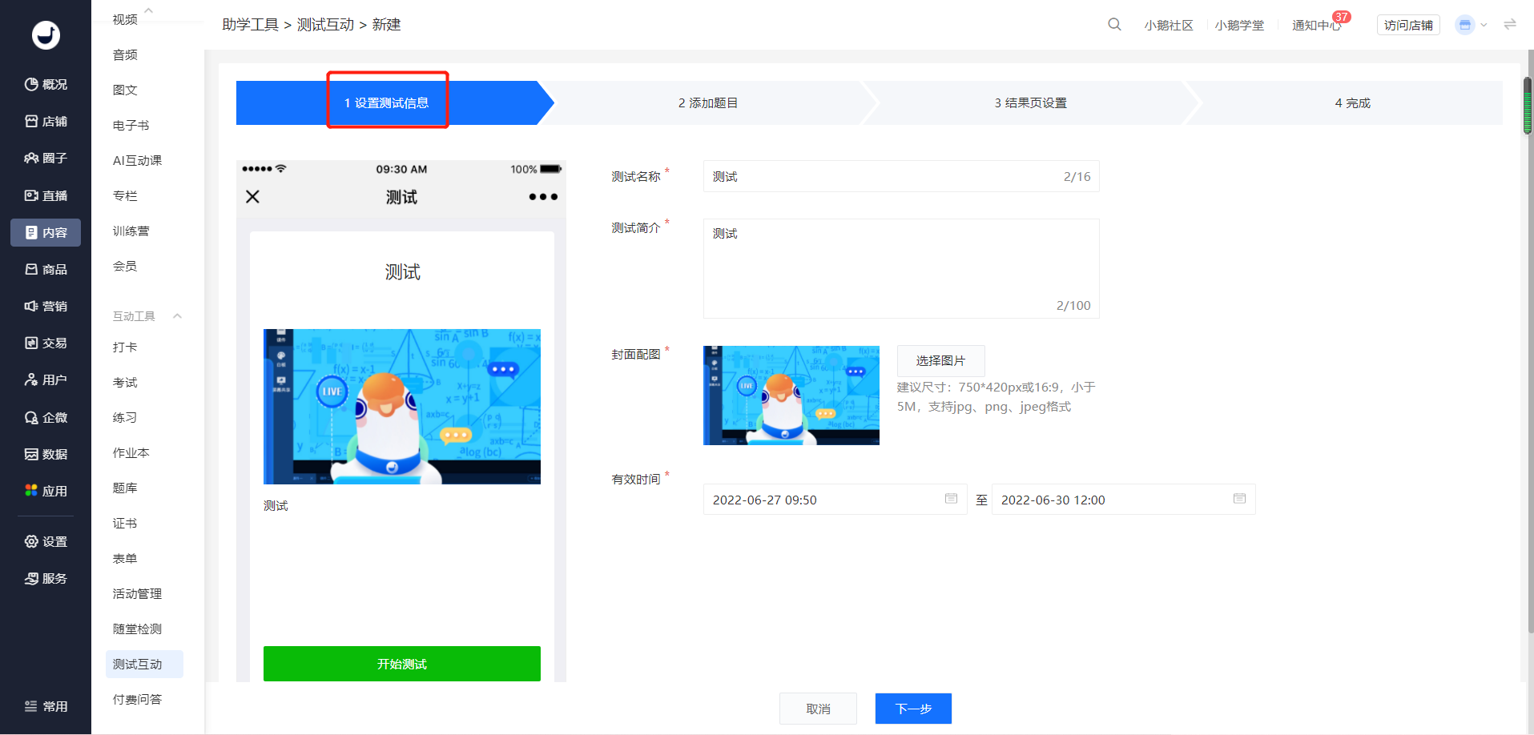This screenshot has height=735, width=1534.
Task: Click the 测试简介 text area
Action: pyautogui.click(x=901, y=268)
